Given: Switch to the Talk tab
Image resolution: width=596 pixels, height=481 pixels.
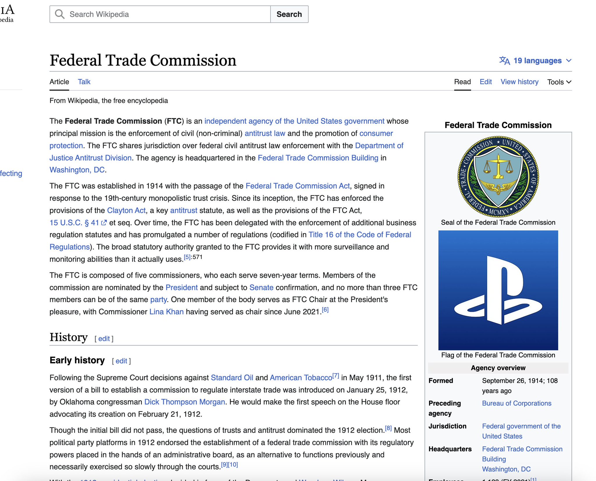Looking at the screenshot, I should point(84,82).
